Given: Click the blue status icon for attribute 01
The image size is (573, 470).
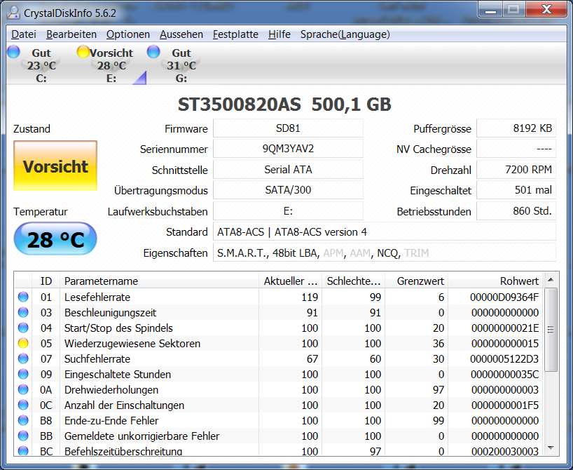Looking at the screenshot, I should coord(23,297).
